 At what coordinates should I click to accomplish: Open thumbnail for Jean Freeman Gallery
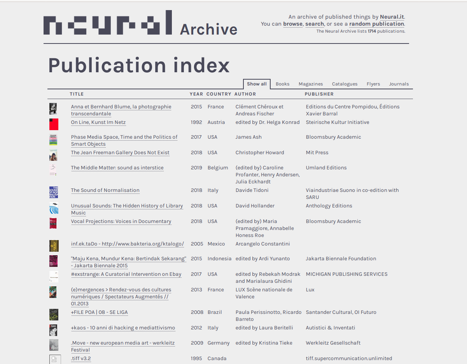(53, 155)
